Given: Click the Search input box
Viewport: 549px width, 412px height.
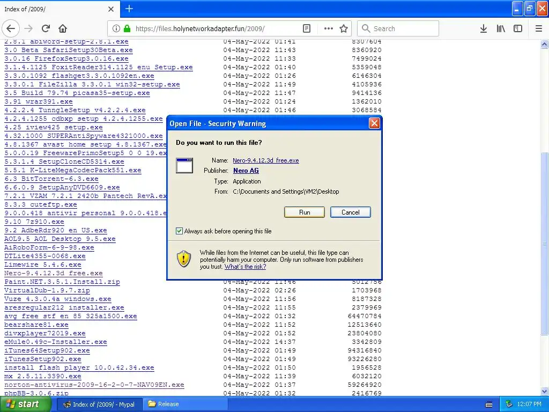Looking at the screenshot, I should coord(398,28).
